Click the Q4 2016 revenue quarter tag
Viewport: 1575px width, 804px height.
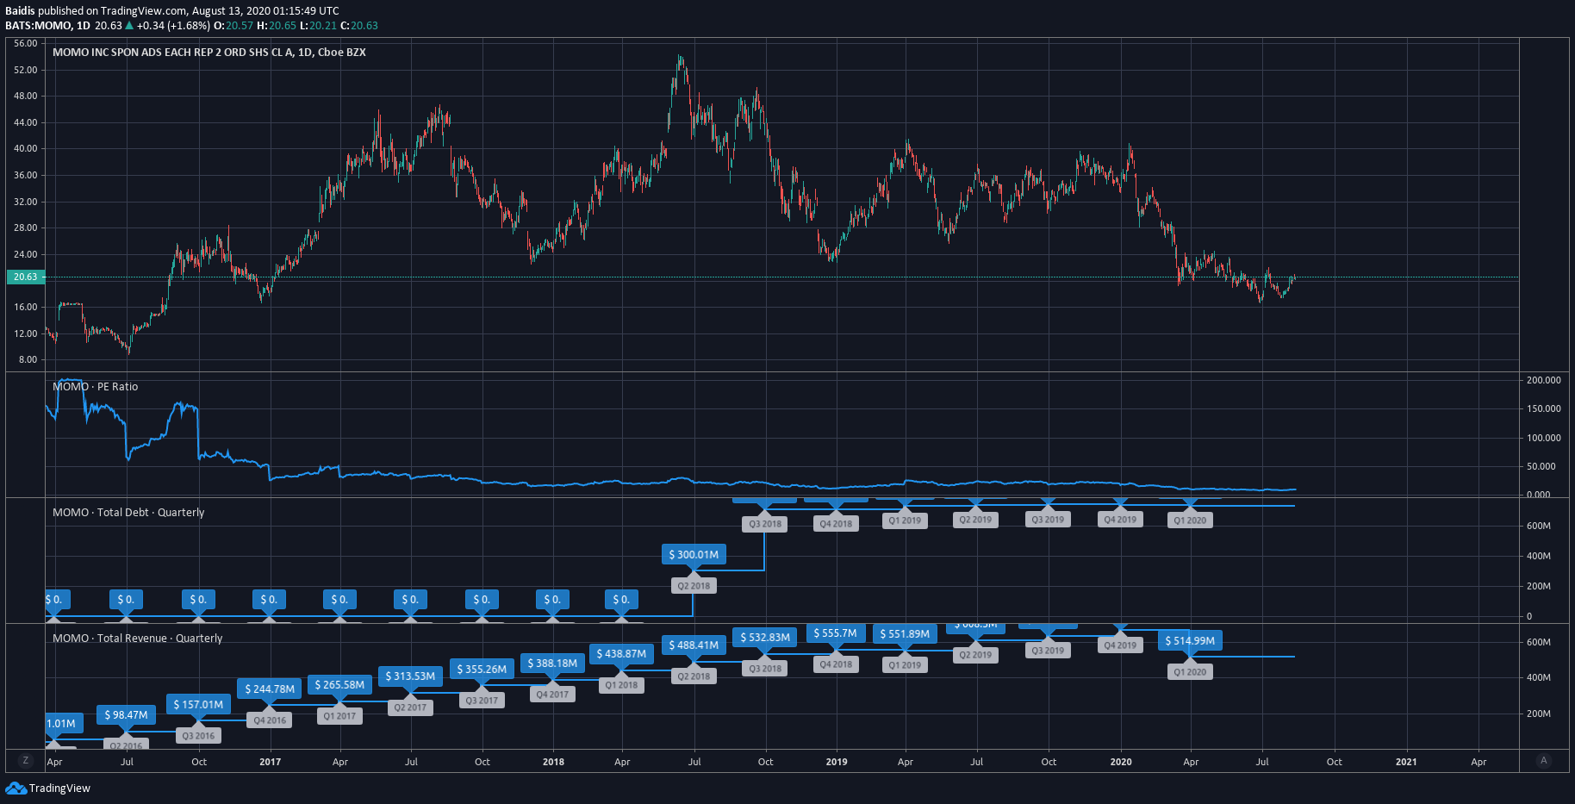pos(270,720)
